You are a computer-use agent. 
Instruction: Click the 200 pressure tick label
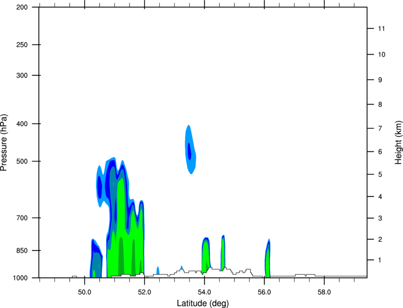(x=22, y=8)
